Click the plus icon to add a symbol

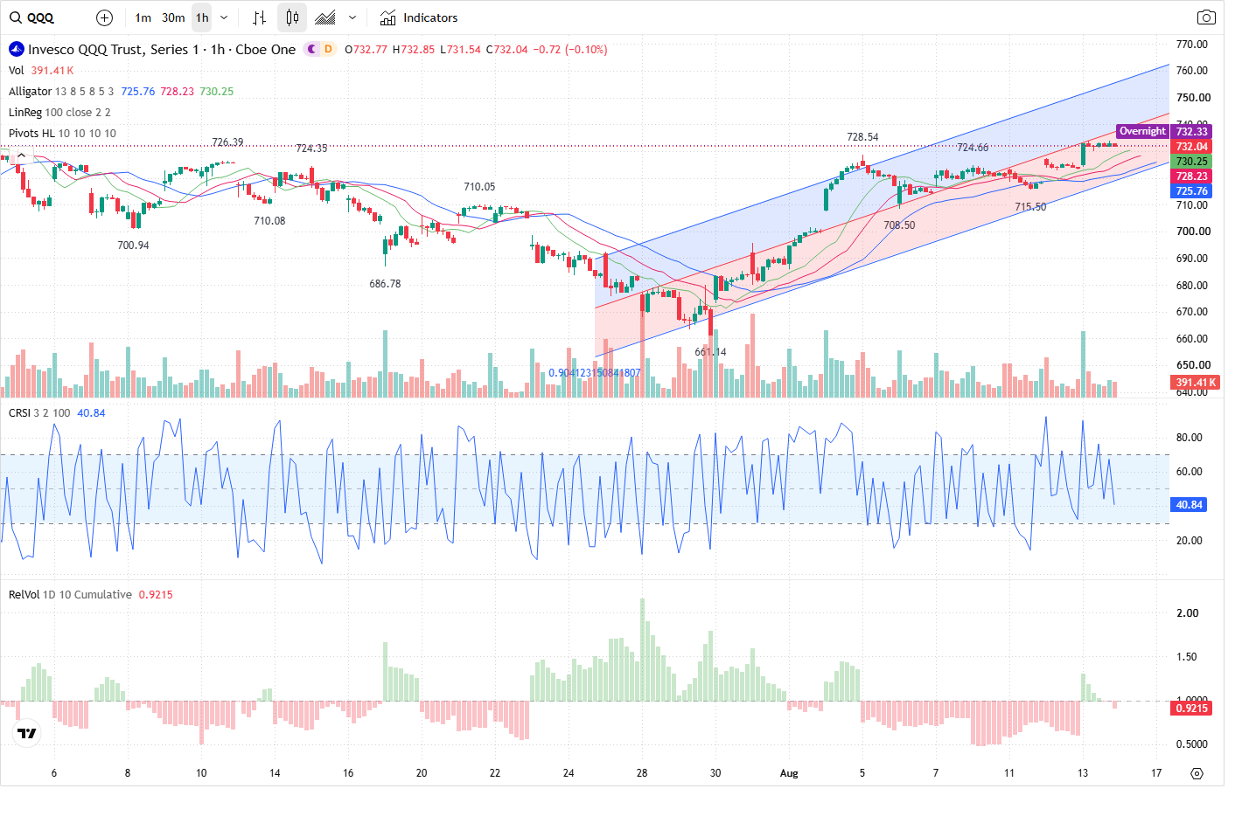pyautogui.click(x=104, y=17)
